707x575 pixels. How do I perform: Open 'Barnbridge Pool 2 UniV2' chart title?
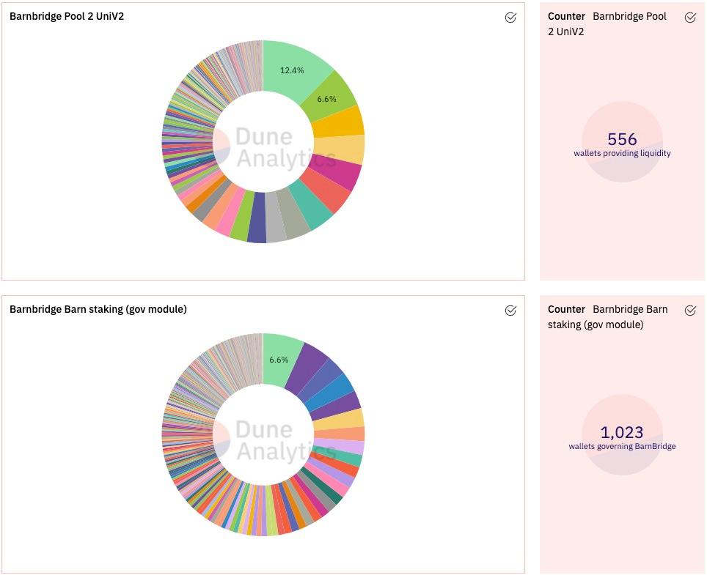click(67, 16)
